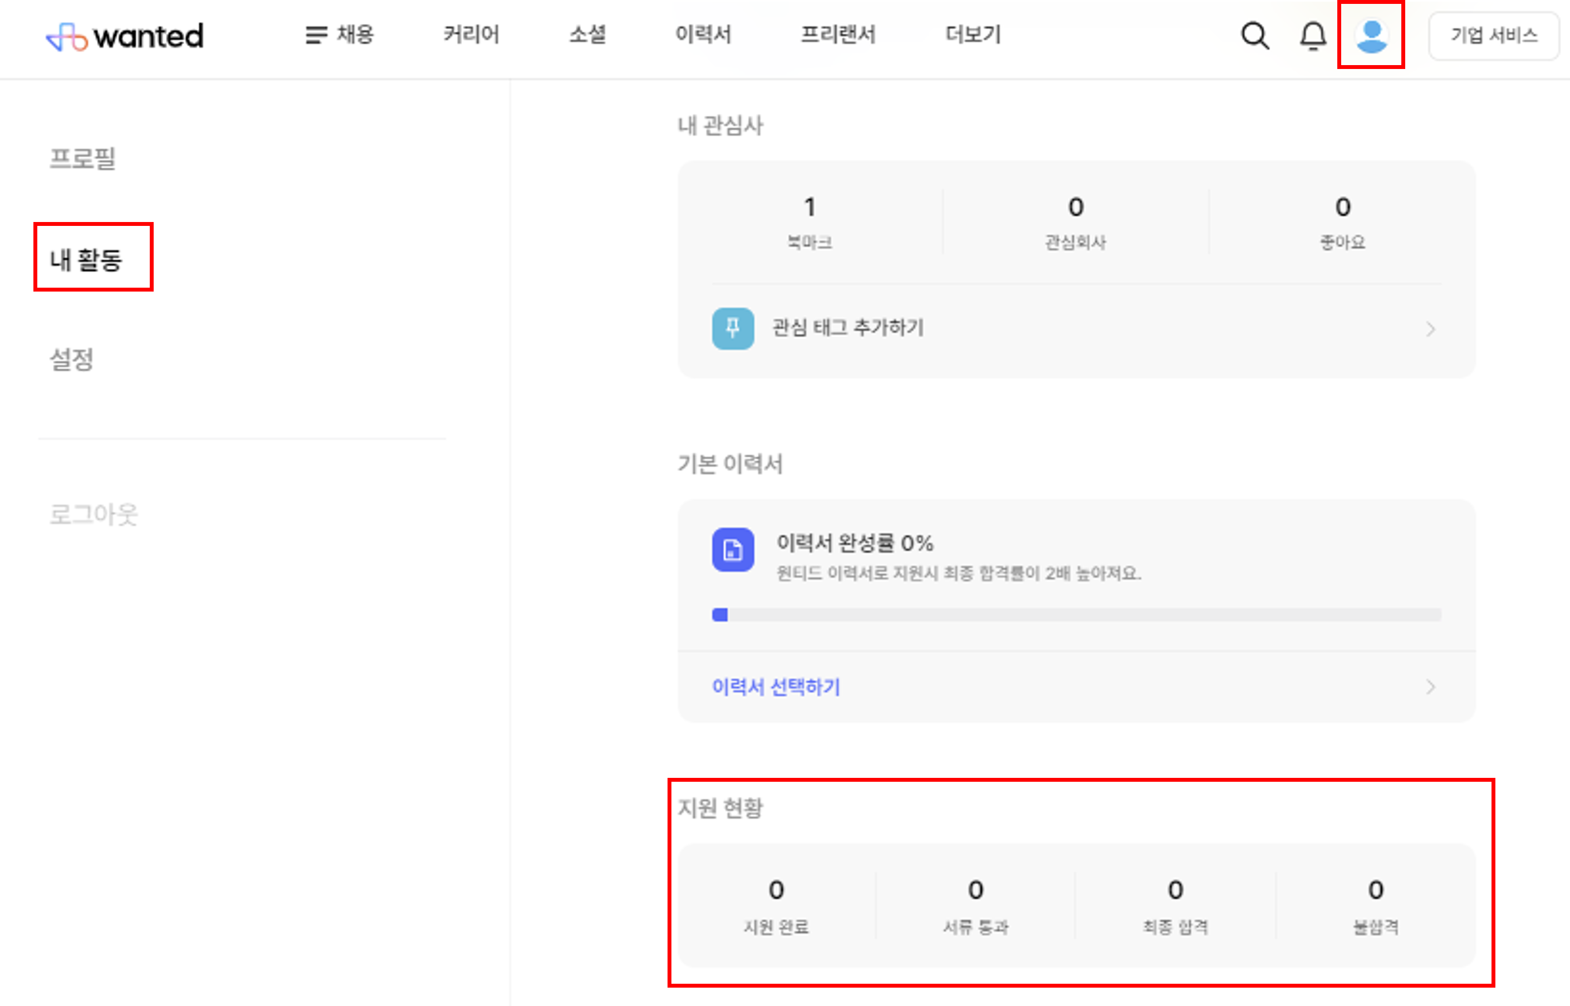Expand the 이력서 선택하기 chevron arrow

click(x=1431, y=687)
